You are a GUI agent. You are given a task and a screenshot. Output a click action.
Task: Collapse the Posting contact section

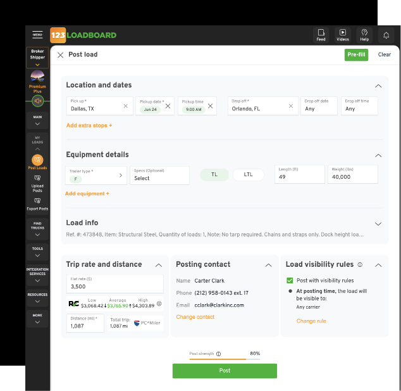pyautogui.click(x=268, y=265)
